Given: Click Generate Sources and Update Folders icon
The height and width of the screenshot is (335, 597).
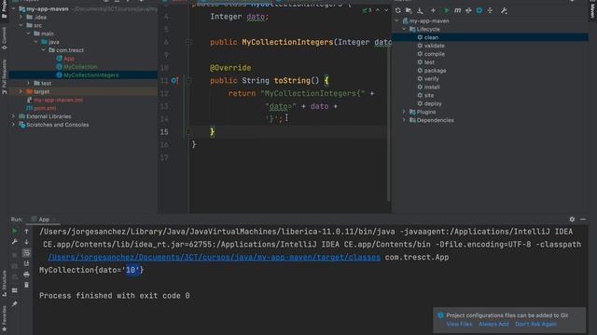Looking at the screenshot, I should coord(409,10).
